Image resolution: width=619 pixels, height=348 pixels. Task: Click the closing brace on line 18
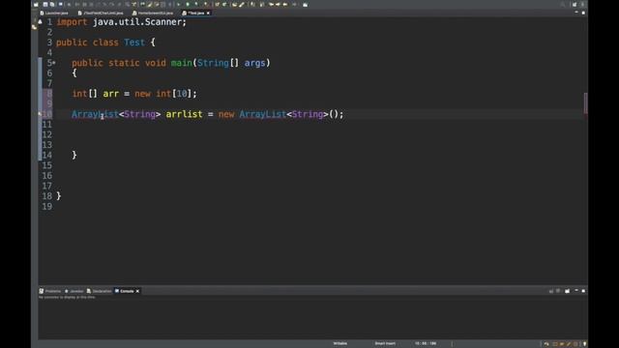pos(59,196)
